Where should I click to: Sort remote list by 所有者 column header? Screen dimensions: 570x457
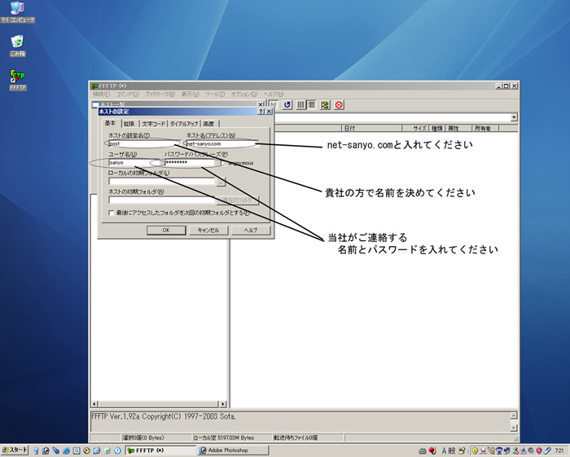click(485, 129)
